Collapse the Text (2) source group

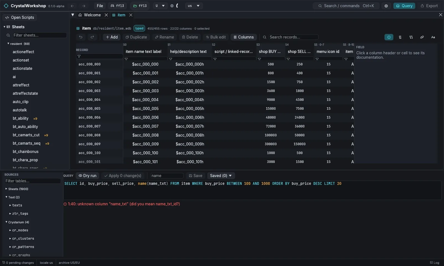pyautogui.click(x=6, y=197)
